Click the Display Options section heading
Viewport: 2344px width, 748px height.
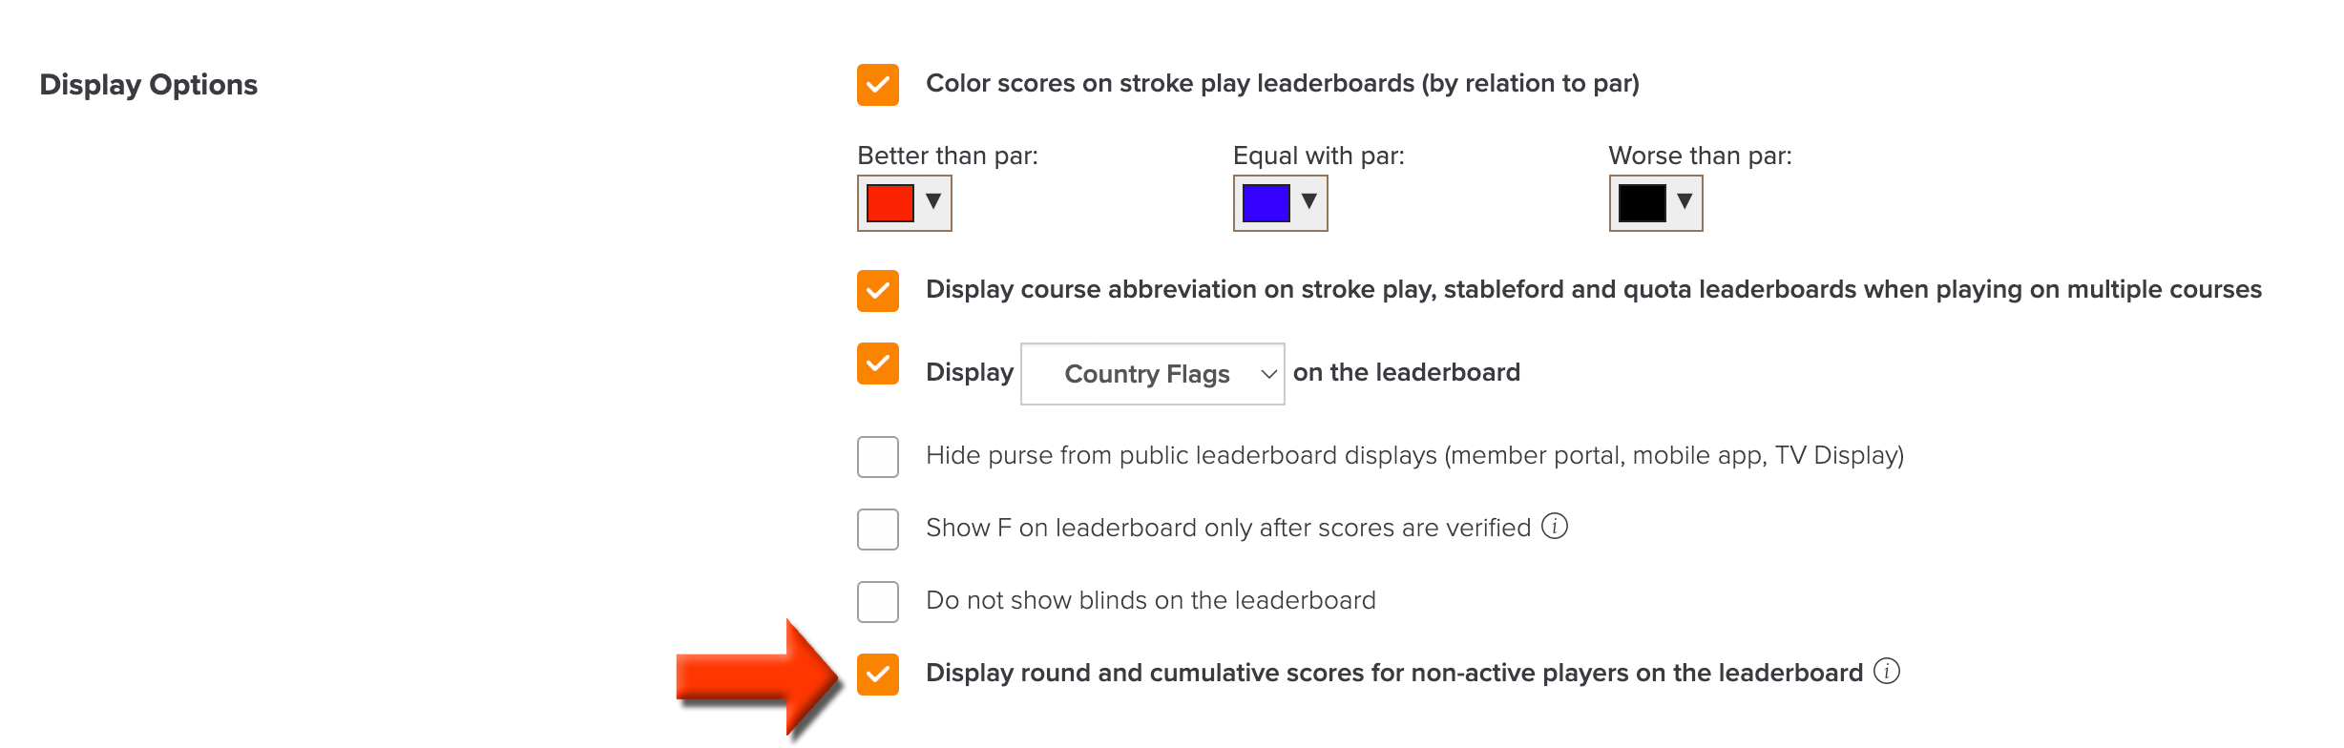point(149,85)
